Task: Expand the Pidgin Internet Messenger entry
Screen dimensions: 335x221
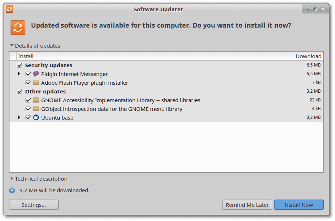Action: pyautogui.click(x=19, y=73)
